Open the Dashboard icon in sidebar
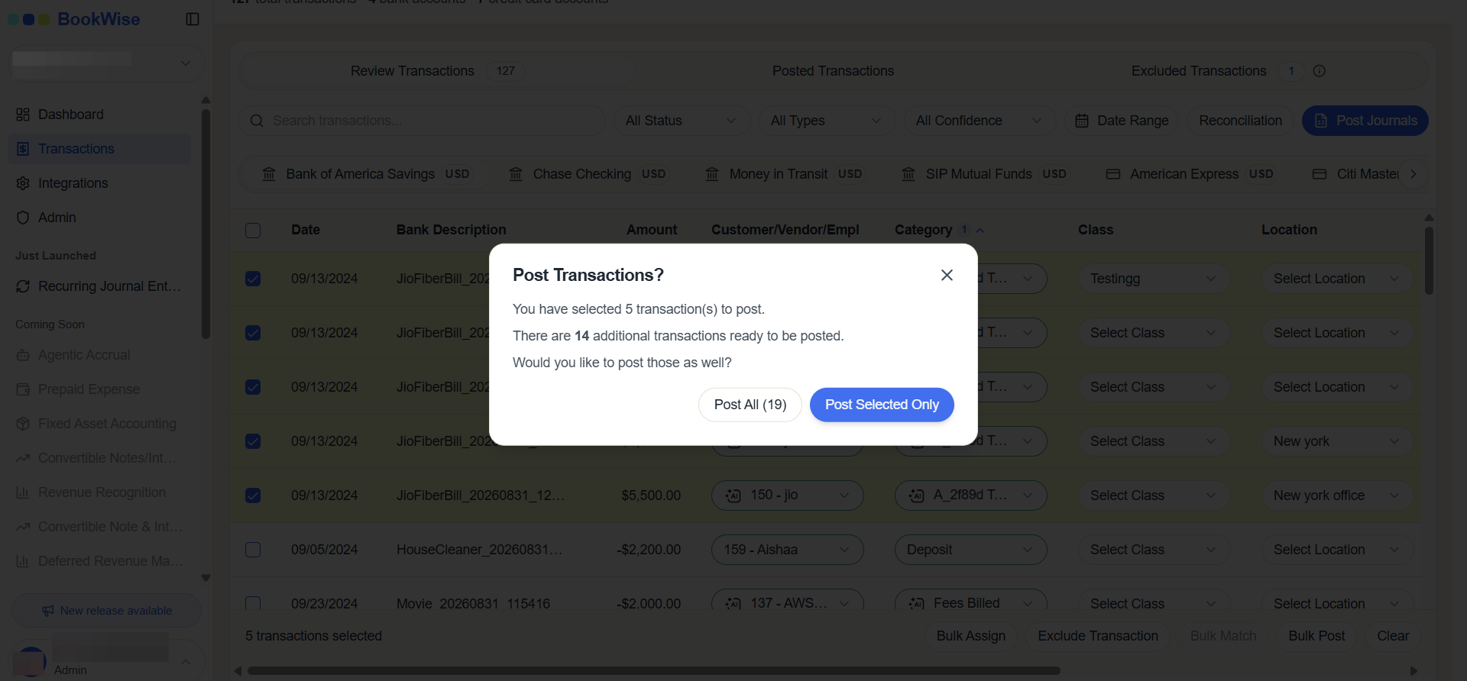Viewport: 1467px width, 681px height. [x=23, y=115]
